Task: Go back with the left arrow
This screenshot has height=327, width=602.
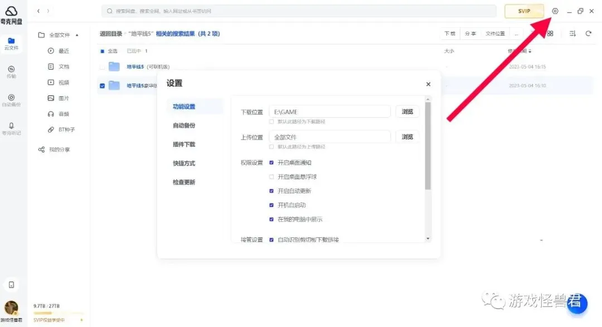Action: (x=38, y=11)
